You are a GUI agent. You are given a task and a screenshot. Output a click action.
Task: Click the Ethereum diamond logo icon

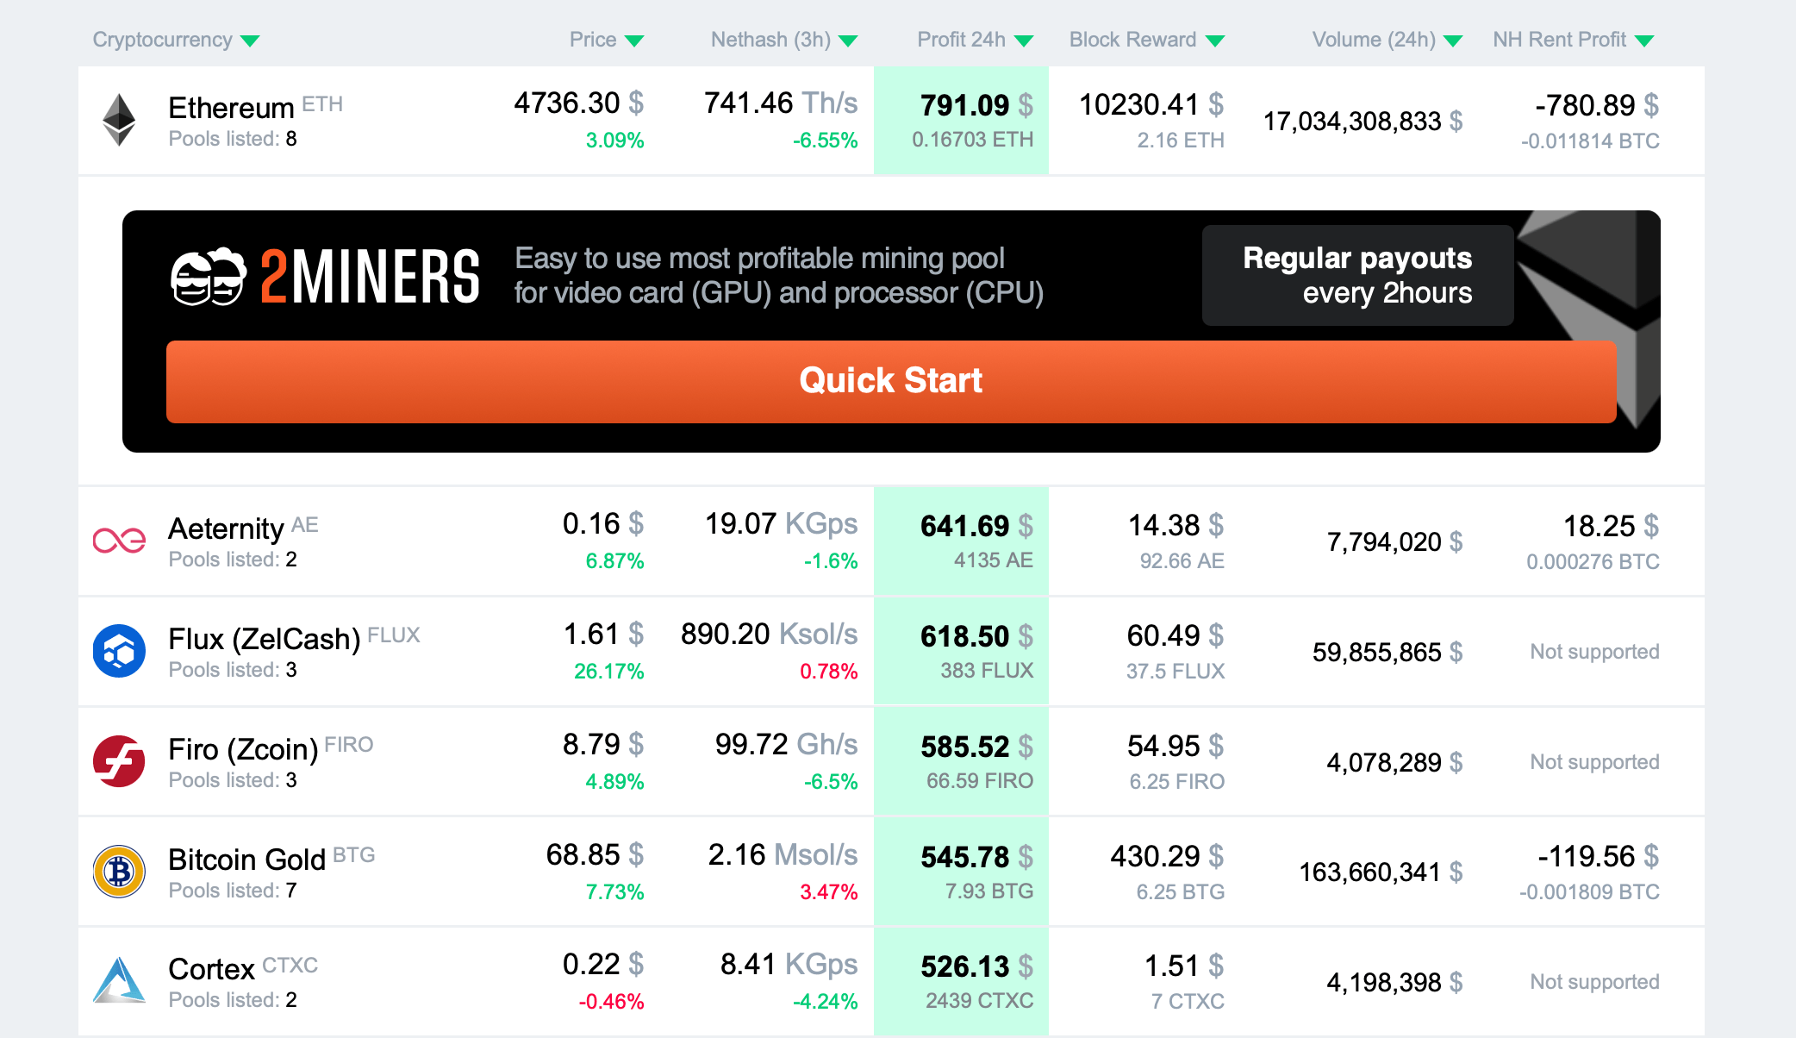pos(119,120)
